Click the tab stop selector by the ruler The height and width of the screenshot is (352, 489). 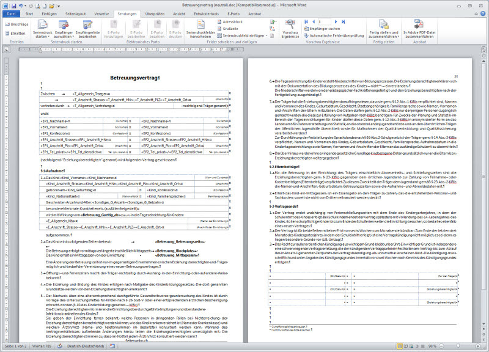[6, 50]
